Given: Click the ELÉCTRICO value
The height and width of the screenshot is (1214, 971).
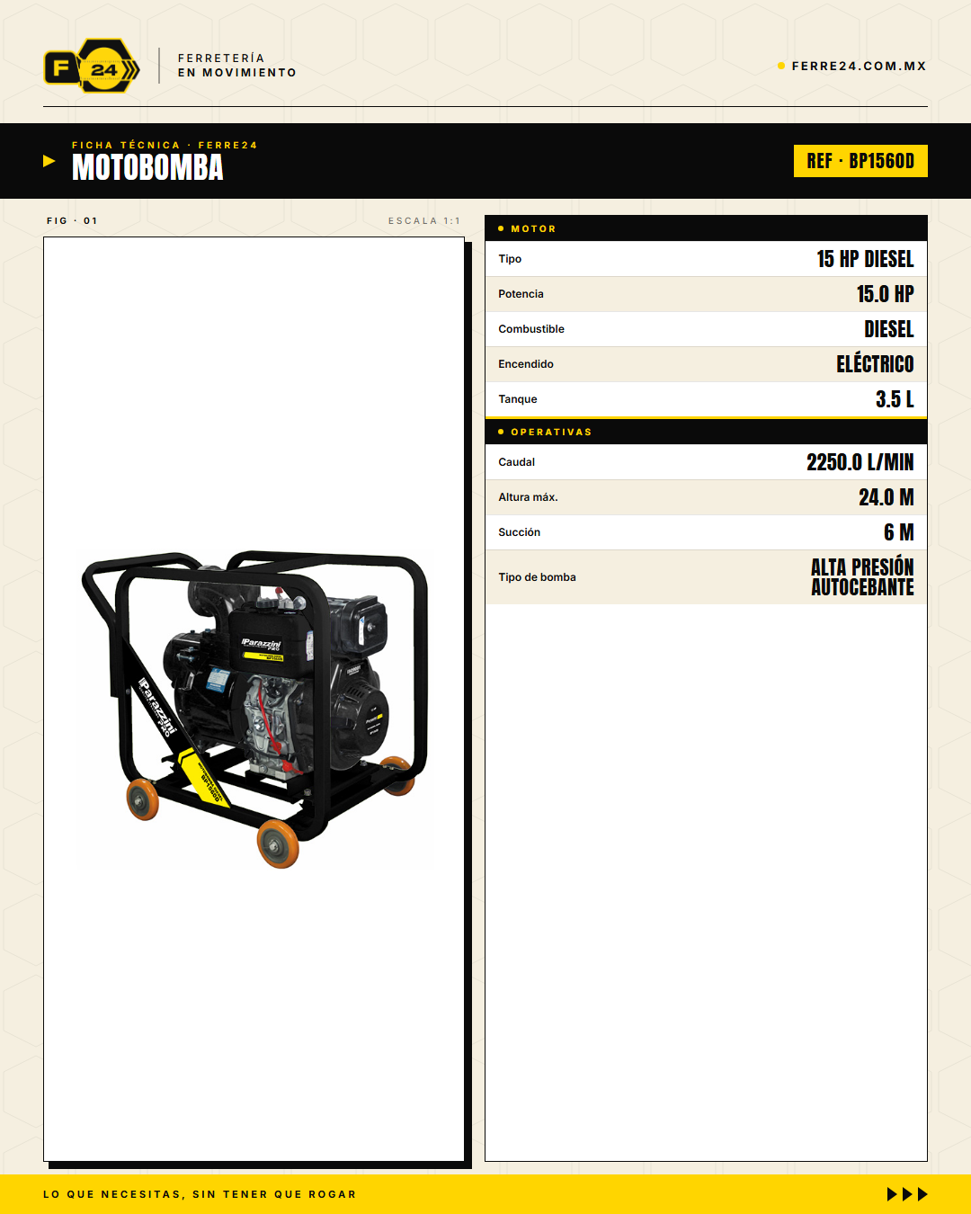Looking at the screenshot, I should click(875, 363).
